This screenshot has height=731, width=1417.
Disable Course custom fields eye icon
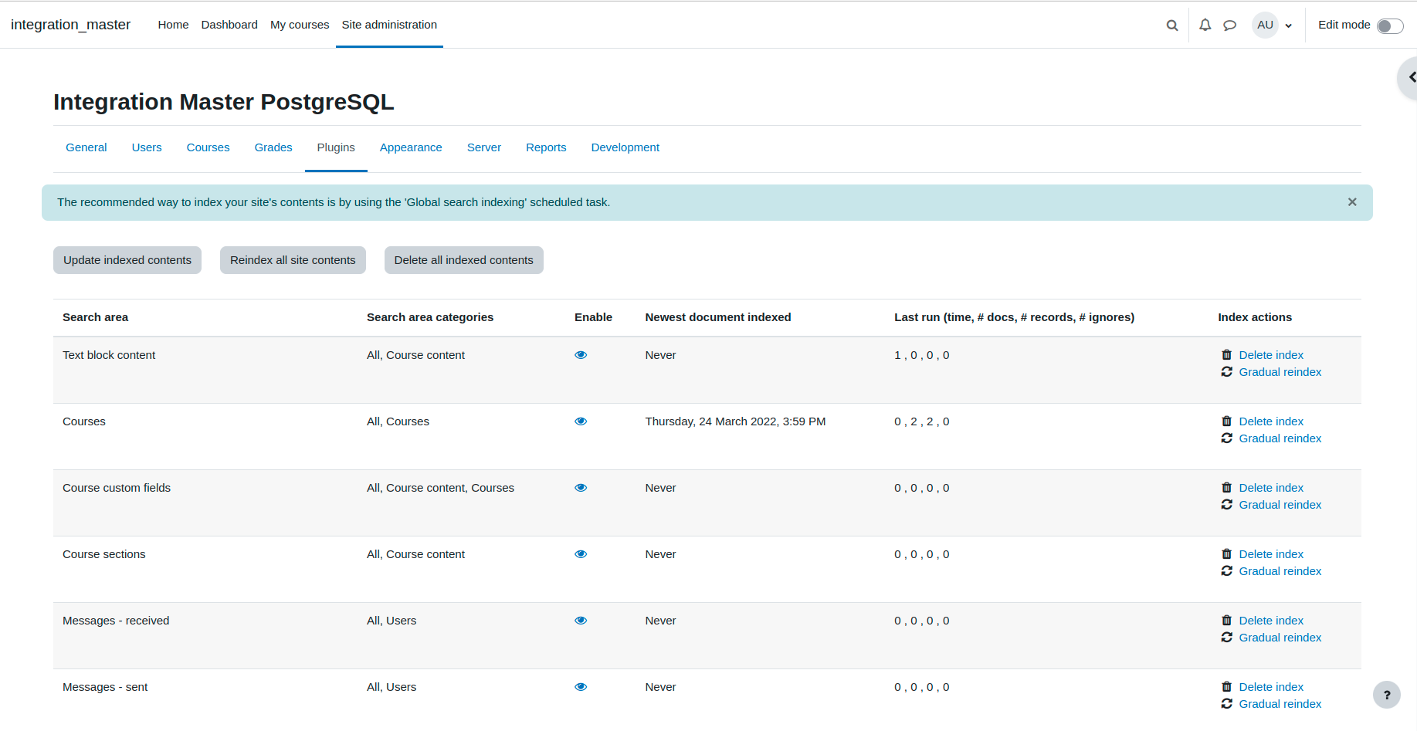[x=581, y=488]
